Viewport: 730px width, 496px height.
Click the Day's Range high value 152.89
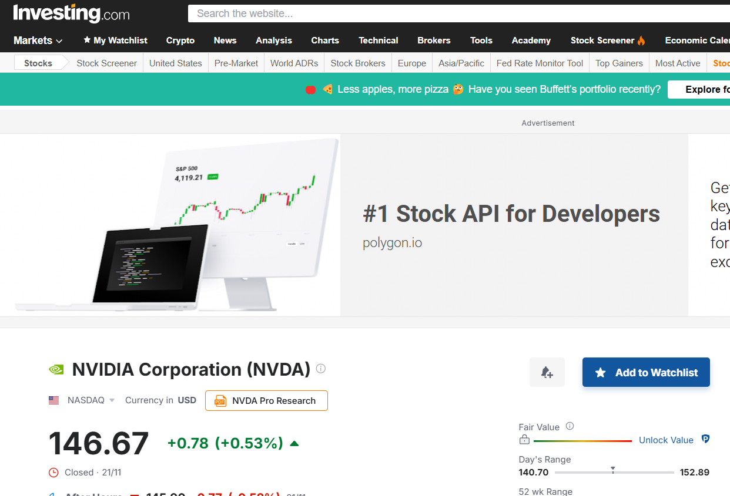pyautogui.click(x=695, y=472)
